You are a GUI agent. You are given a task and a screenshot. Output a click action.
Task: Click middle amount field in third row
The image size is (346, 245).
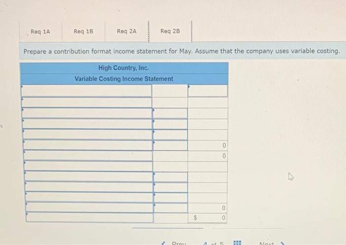pos(170,113)
